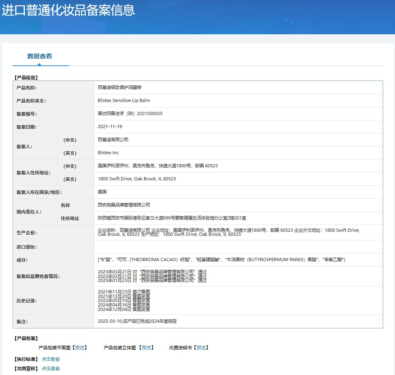
Task: Select responsible party 西安英曼品牌管理有限公司
Action: [x=124, y=205]
